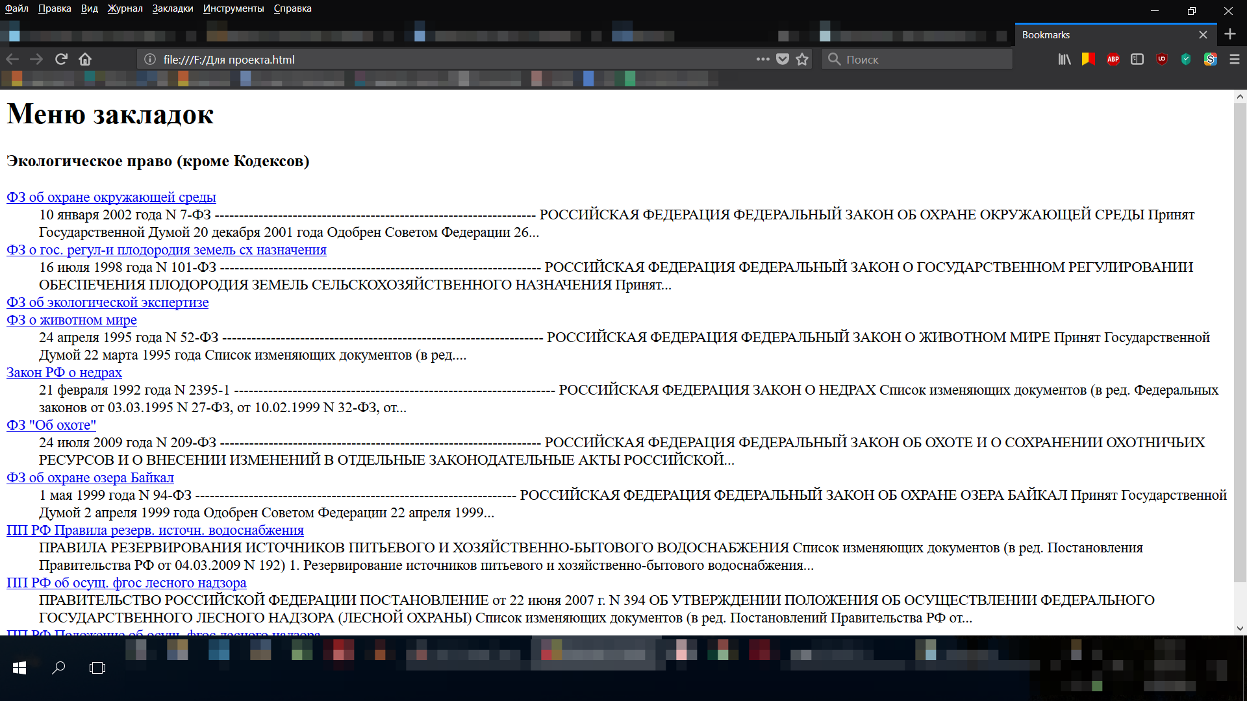Go forward to the next page
Viewport: 1247px width, 701px height.
coord(36,59)
